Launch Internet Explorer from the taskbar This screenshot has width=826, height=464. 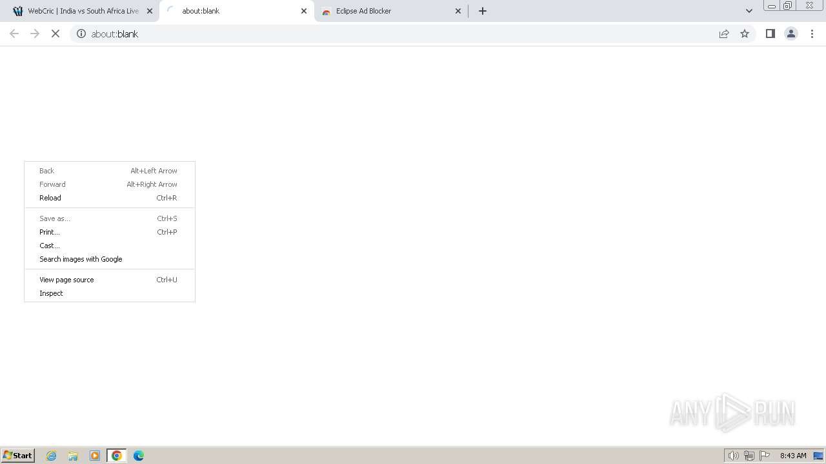point(52,456)
